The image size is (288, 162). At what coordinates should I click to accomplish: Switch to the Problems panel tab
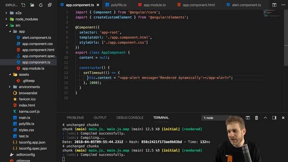point(75,118)
